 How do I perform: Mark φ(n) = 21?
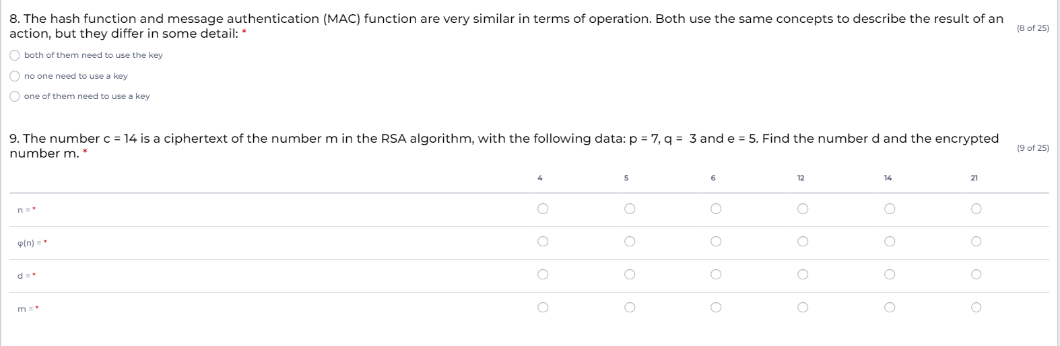[x=976, y=242]
